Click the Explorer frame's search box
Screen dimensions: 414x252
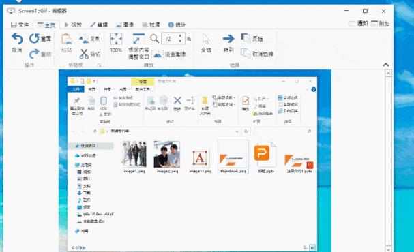coord(283,131)
